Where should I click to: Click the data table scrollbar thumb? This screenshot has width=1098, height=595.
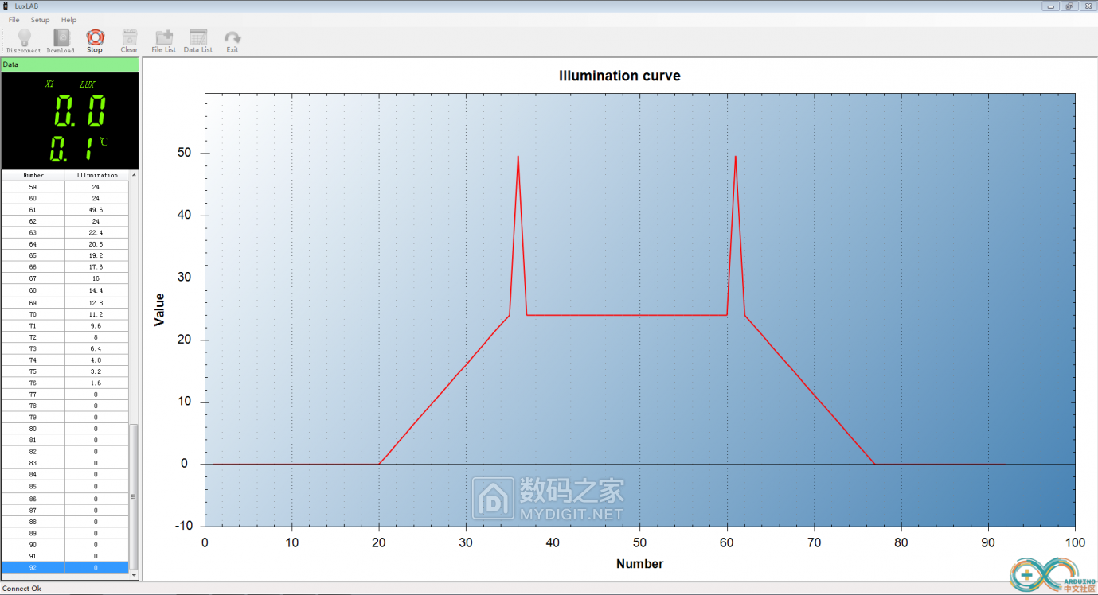pyautogui.click(x=134, y=496)
